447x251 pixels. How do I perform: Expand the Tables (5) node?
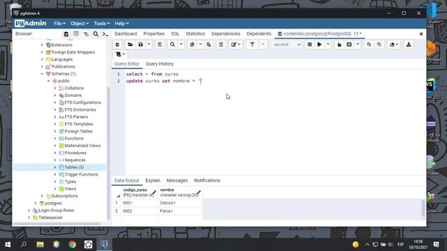[x=55, y=167]
